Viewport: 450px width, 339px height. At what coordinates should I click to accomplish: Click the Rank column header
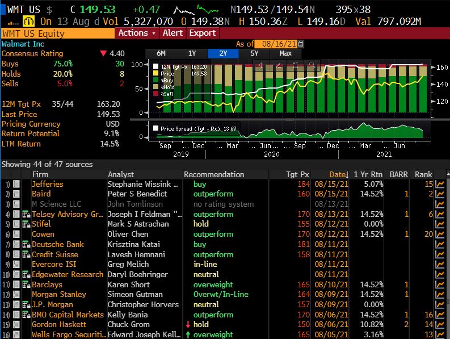[423, 174]
